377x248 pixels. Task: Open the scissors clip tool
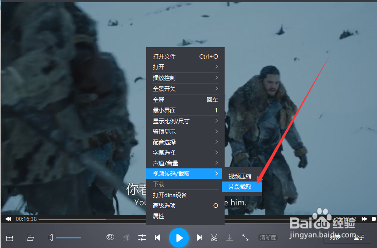214,238
